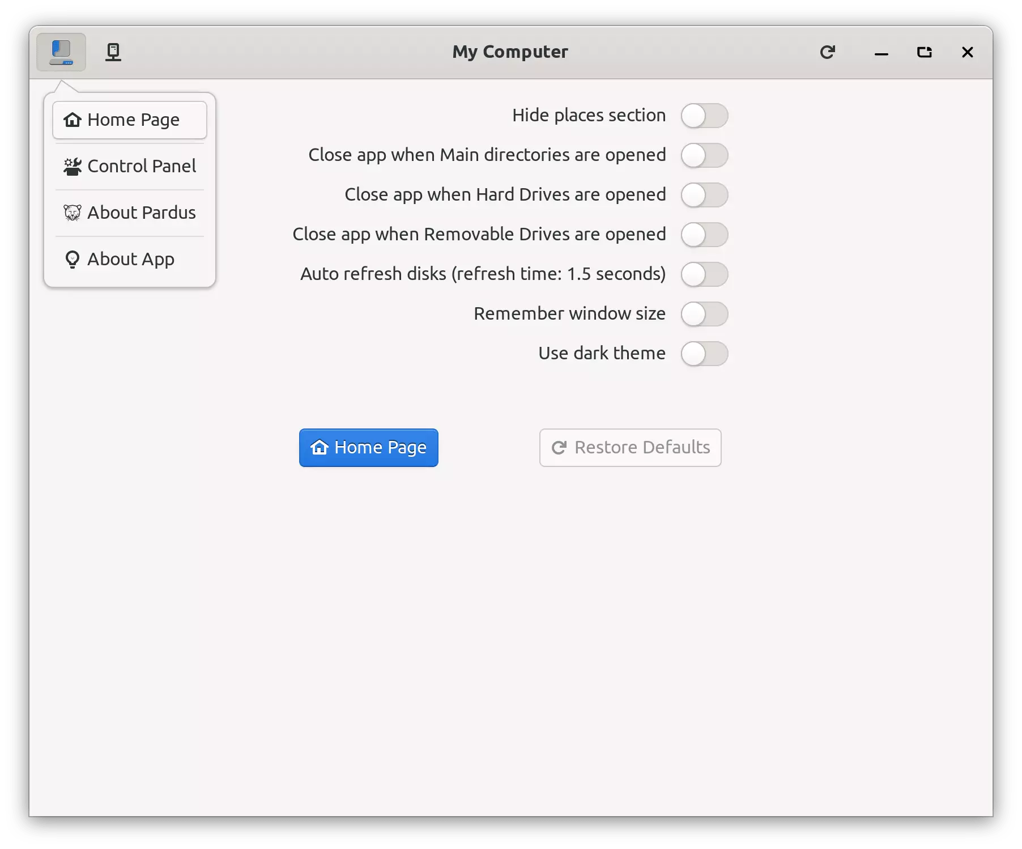
Task: Click the My Computer title text
Action: 510,52
